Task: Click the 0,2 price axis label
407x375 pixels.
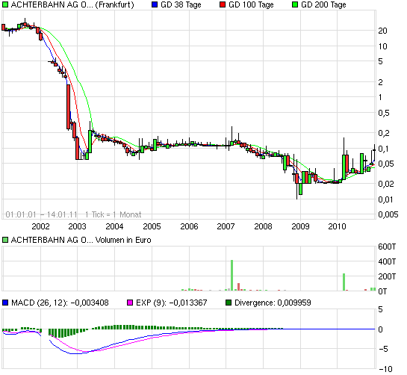Action: click(384, 133)
